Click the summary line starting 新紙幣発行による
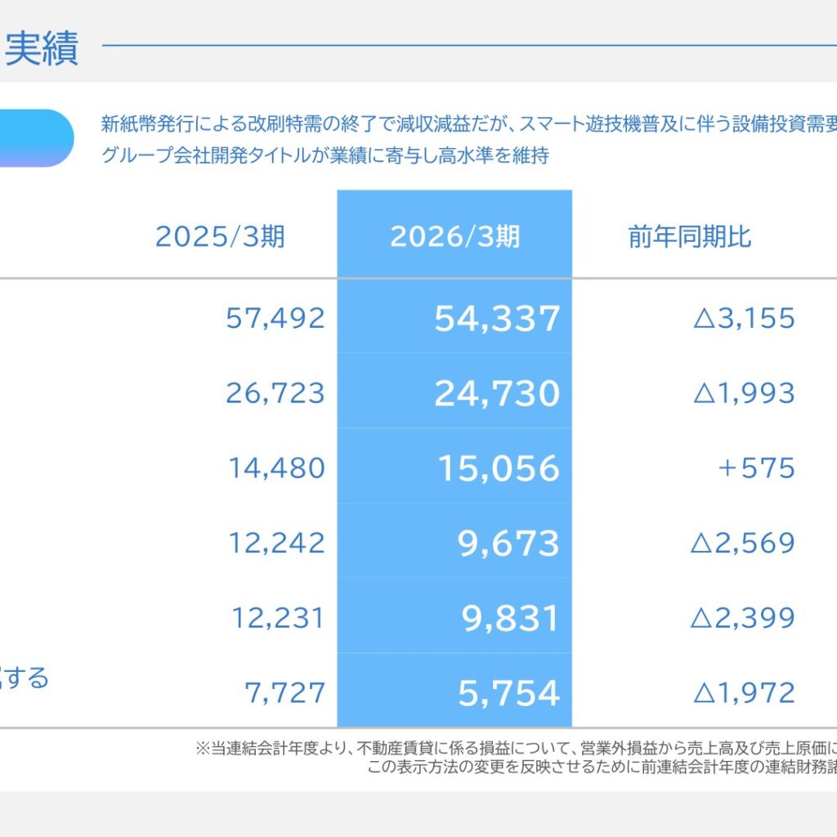 pos(468,124)
